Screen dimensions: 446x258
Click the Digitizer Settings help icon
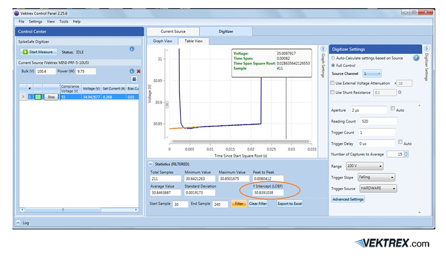coord(416,58)
